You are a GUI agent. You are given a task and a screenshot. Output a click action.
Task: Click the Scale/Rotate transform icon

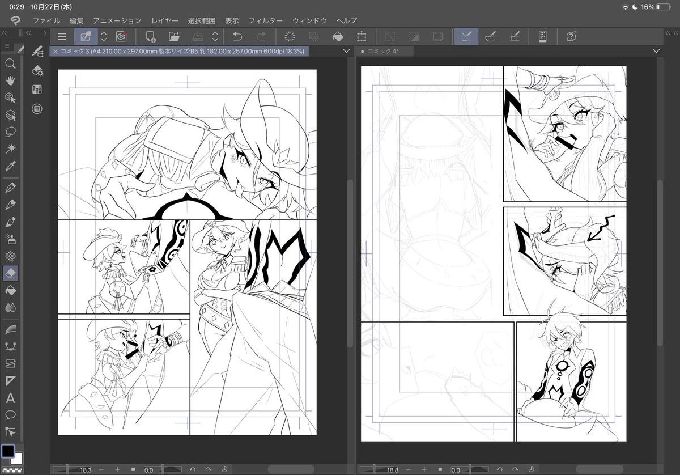click(362, 36)
